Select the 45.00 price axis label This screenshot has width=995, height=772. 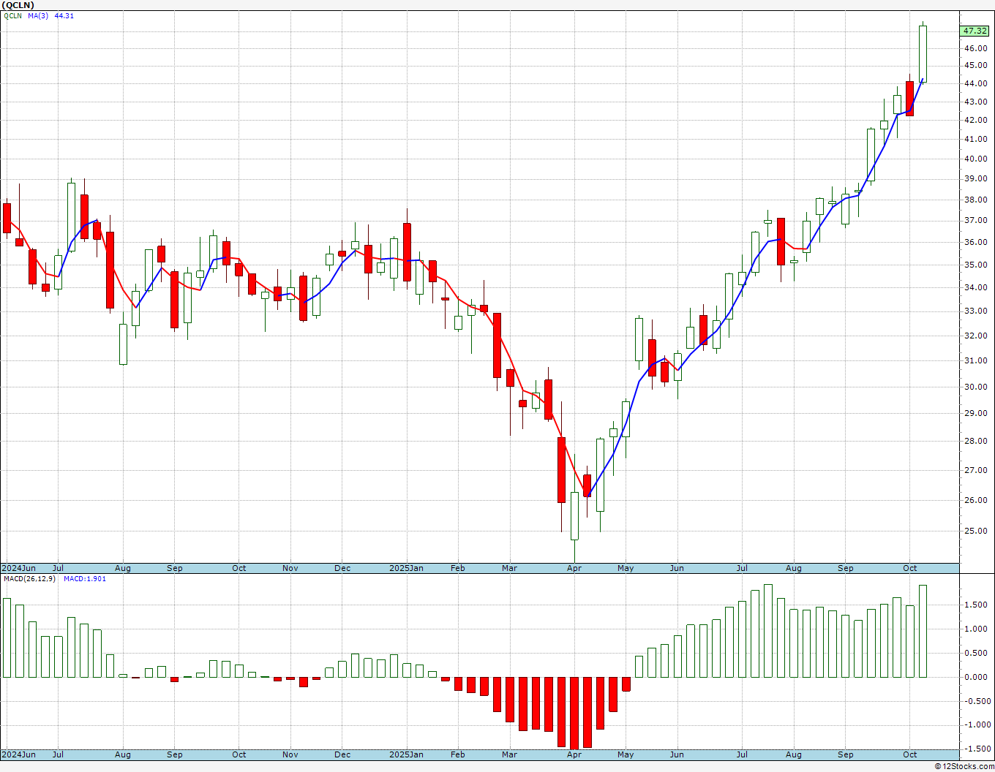(975, 65)
